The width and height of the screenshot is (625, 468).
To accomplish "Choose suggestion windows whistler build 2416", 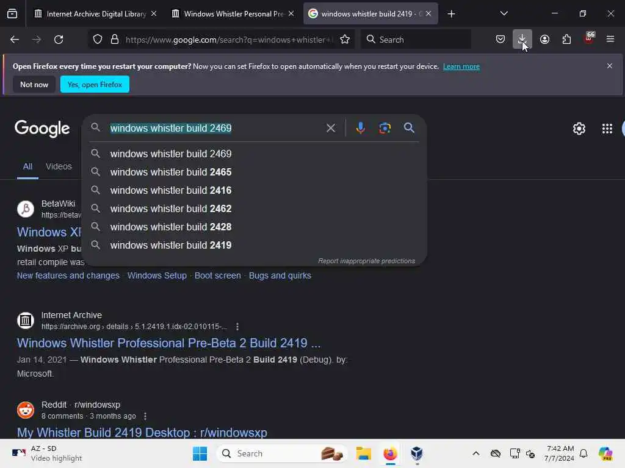I will pyautogui.click(x=254, y=190).
